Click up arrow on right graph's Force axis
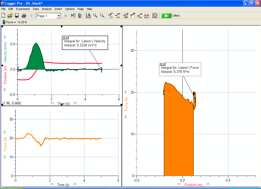The width and height of the screenshot is (261, 189). click(125, 92)
